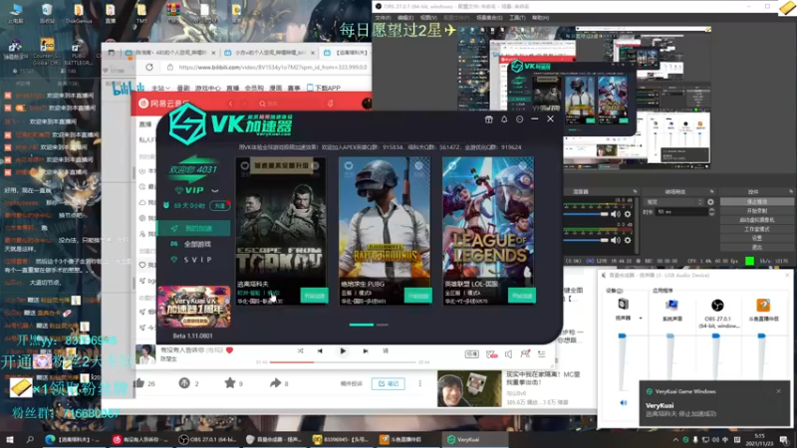This screenshot has width=797, height=448.
Task: Like the Bilibili video with thumbs-up
Action: [x=139, y=383]
